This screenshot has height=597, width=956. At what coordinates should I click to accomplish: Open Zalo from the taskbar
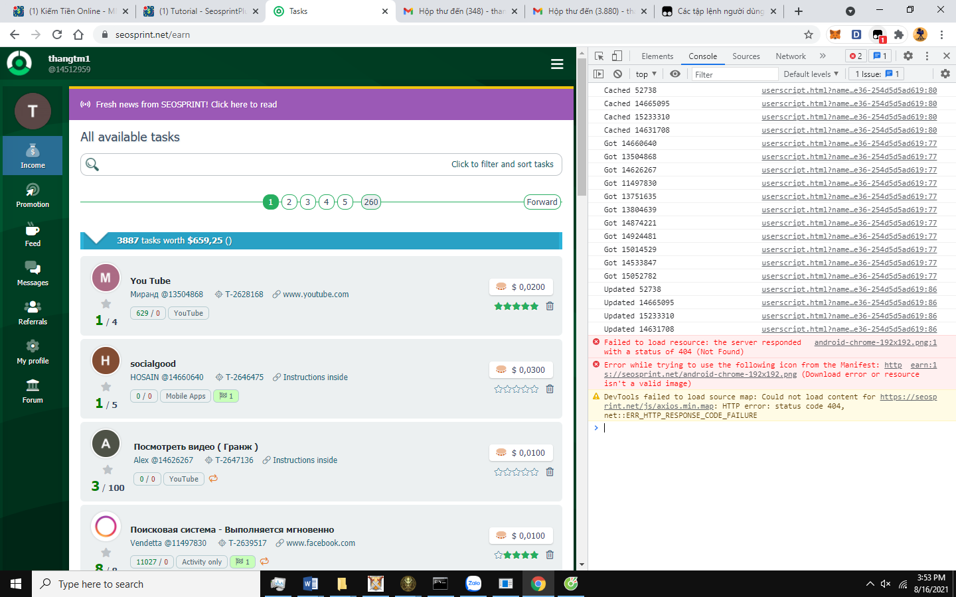473,584
